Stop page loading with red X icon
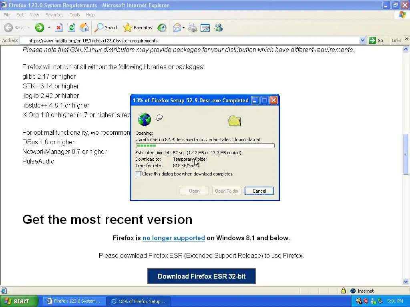This screenshot has height=307, width=410. pyautogui.click(x=58, y=28)
